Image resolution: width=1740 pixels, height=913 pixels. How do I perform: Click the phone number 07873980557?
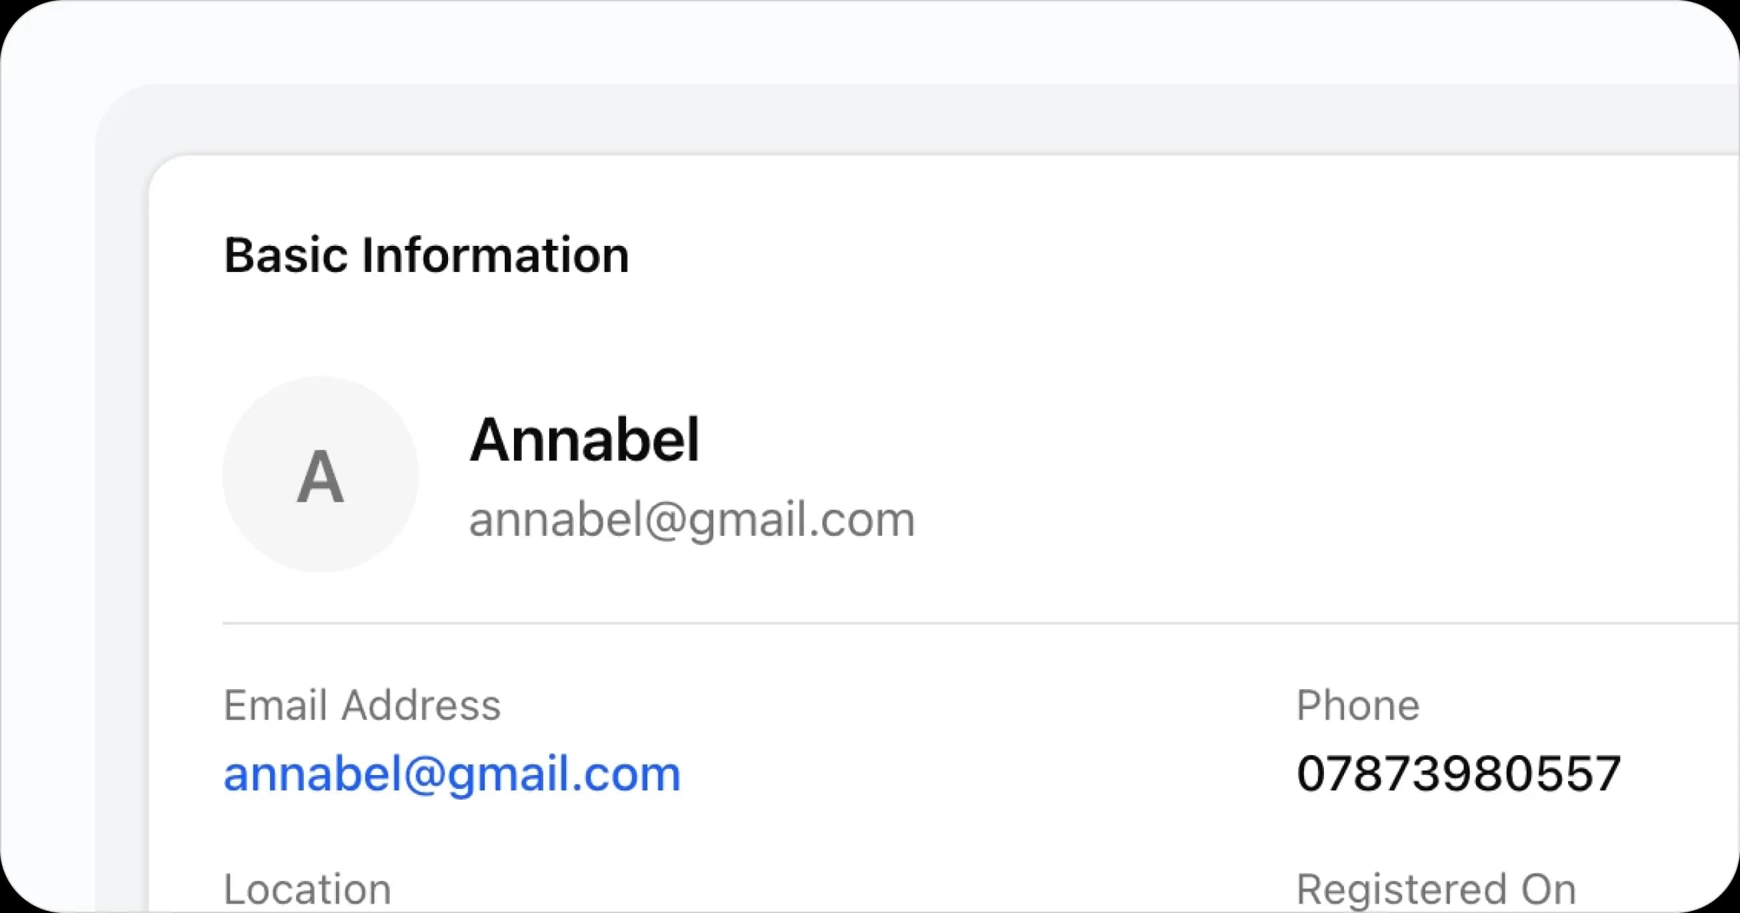coord(1458,773)
